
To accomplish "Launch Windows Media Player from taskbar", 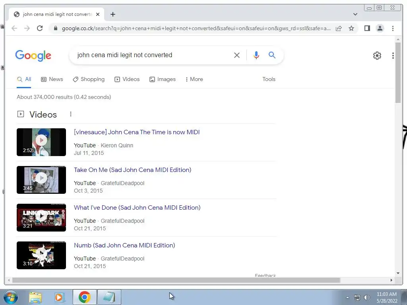I will 60,297.
